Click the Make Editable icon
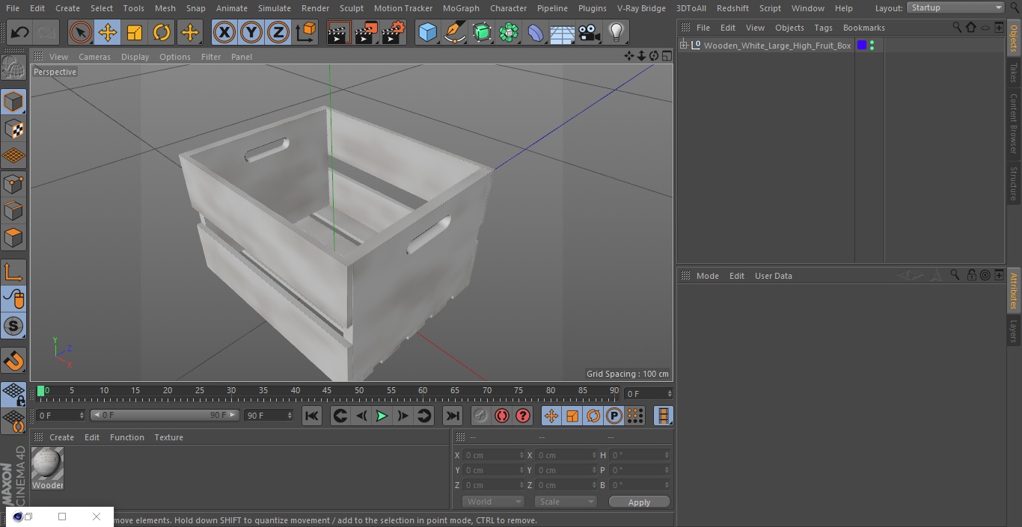Viewport: 1022px width, 527px height. point(13,68)
